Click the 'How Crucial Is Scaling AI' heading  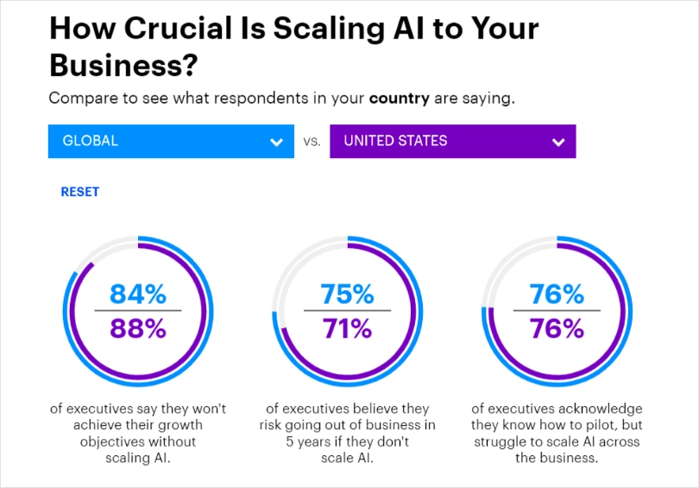(293, 47)
